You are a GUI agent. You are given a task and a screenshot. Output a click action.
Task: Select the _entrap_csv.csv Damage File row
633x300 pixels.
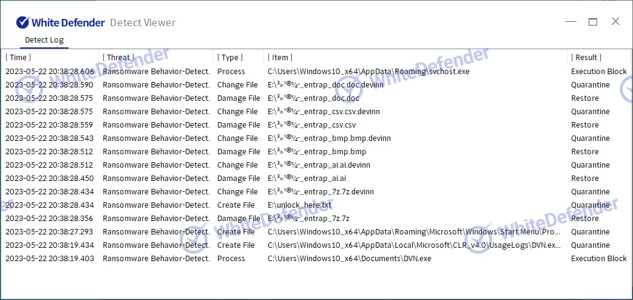click(x=311, y=125)
